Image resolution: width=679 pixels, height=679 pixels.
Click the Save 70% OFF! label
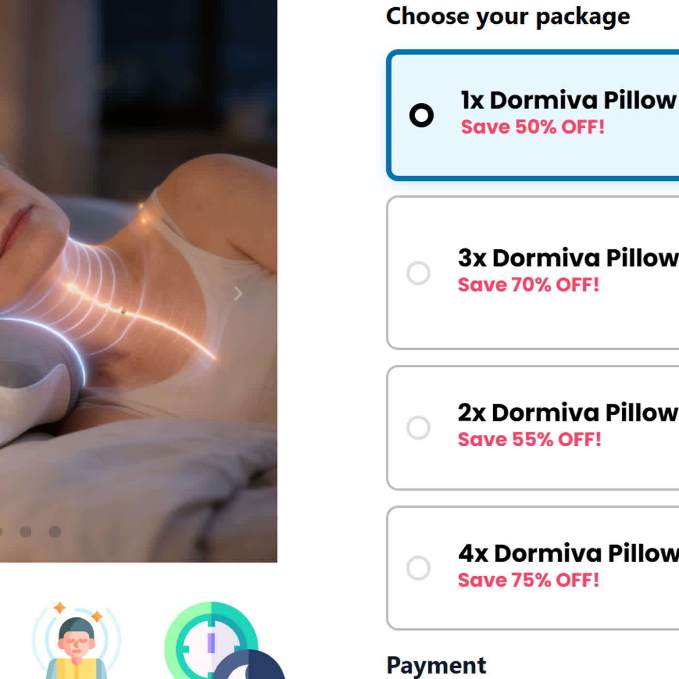point(528,285)
